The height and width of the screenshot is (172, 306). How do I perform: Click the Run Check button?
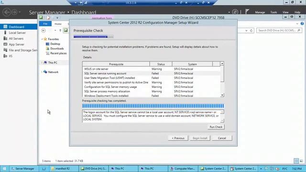(216, 127)
